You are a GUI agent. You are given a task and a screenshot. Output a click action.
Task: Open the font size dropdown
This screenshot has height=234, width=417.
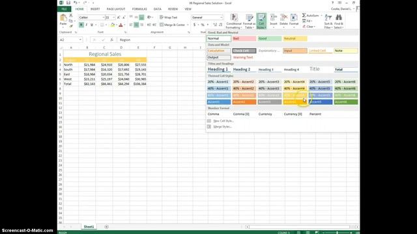click(x=114, y=18)
